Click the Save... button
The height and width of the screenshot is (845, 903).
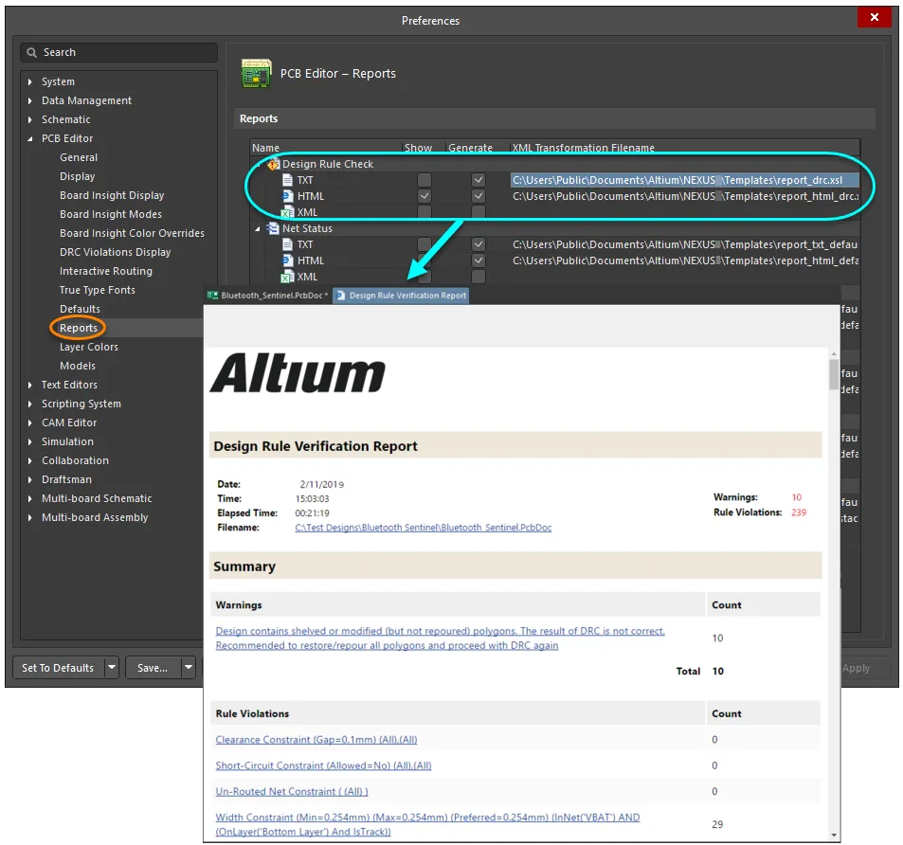tap(154, 668)
